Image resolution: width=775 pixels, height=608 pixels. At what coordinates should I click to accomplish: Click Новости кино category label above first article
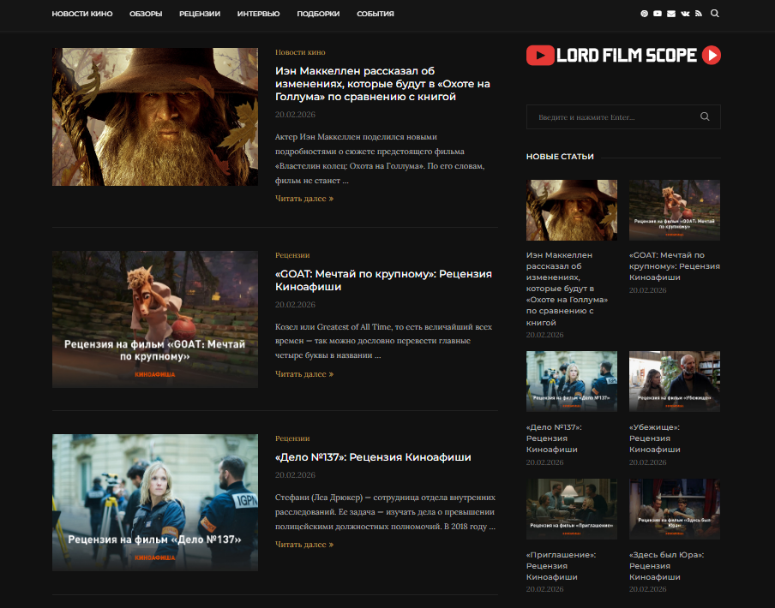(x=300, y=52)
